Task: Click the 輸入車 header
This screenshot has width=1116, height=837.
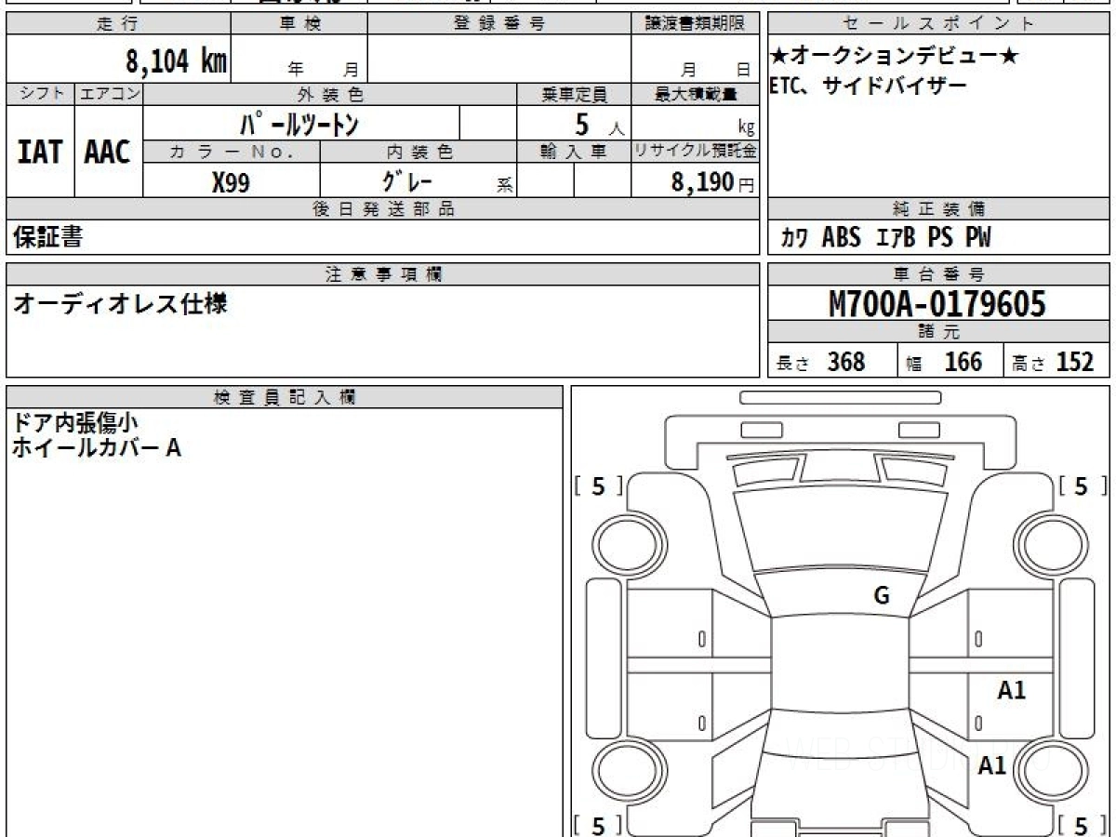Action: tap(574, 152)
